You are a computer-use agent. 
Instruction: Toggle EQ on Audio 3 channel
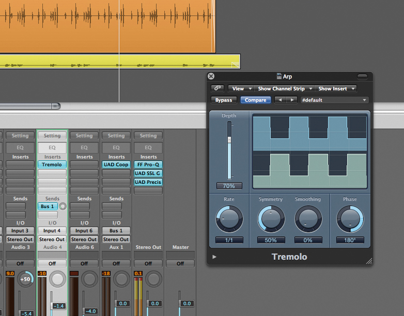pyautogui.click(x=20, y=148)
